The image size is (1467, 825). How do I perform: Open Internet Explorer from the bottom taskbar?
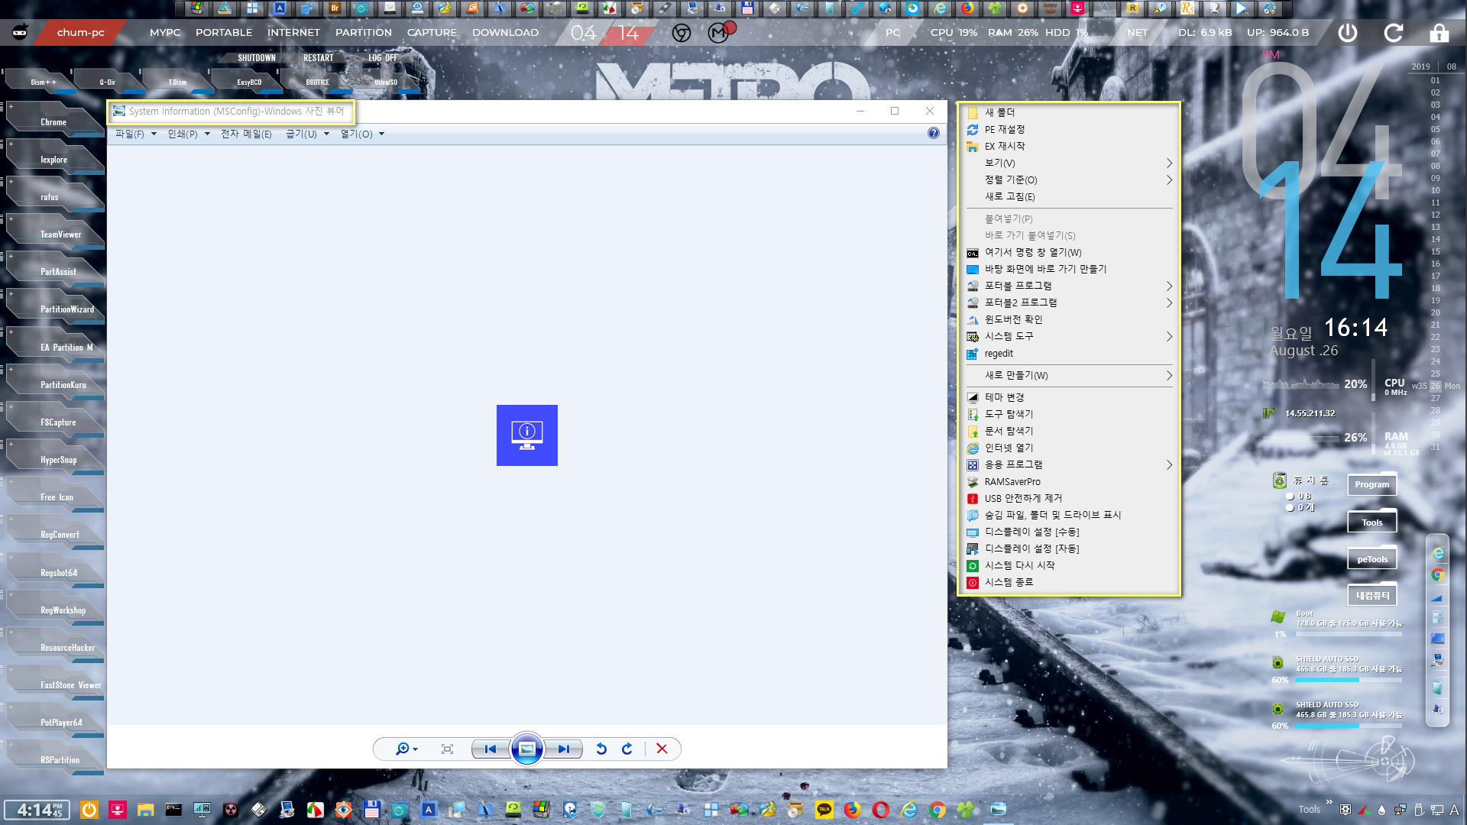(x=908, y=810)
